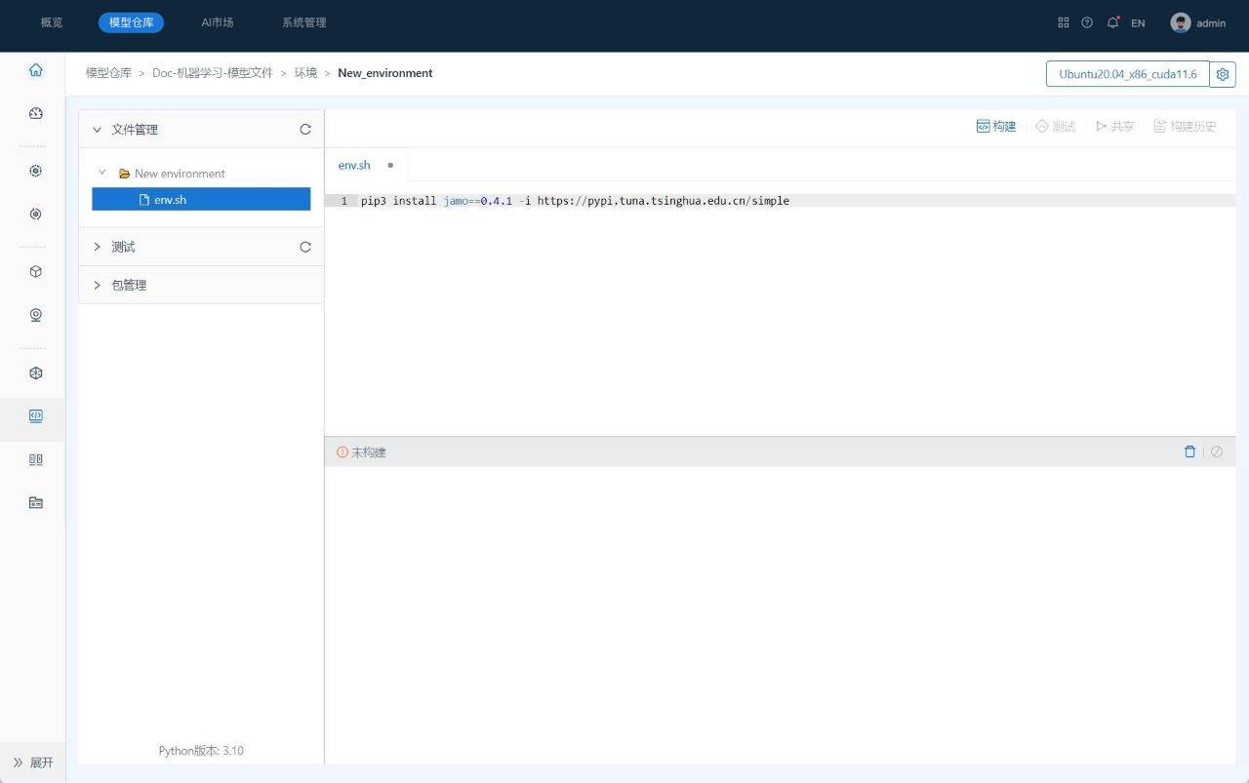Open the 系统管理 top menu tab
The width and height of the screenshot is (1249, 783).
point(303,22)
